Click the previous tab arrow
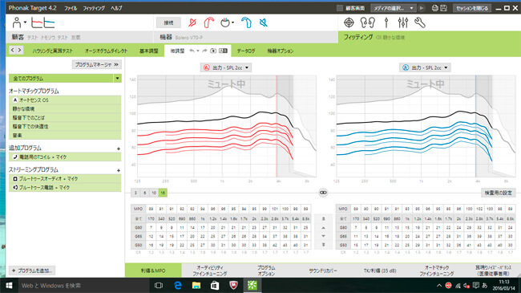This screenshot has width=521, height=293. pos(13,51)
